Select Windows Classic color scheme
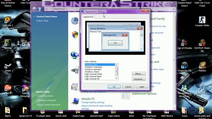This screenshot has height=119, width=212. (100, 72)
